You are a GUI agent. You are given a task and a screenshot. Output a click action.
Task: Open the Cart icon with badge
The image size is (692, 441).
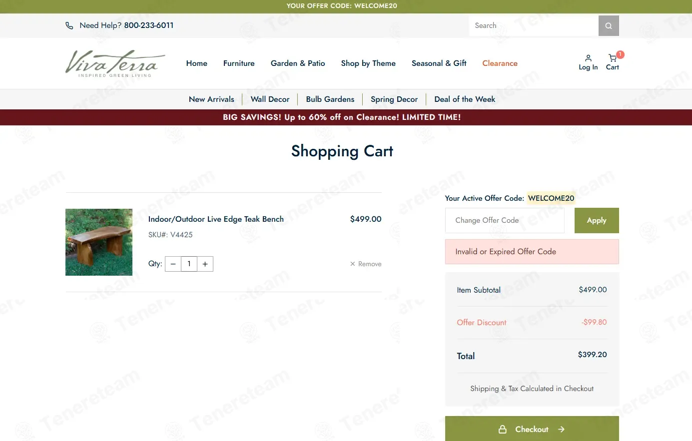coord(613,62)
